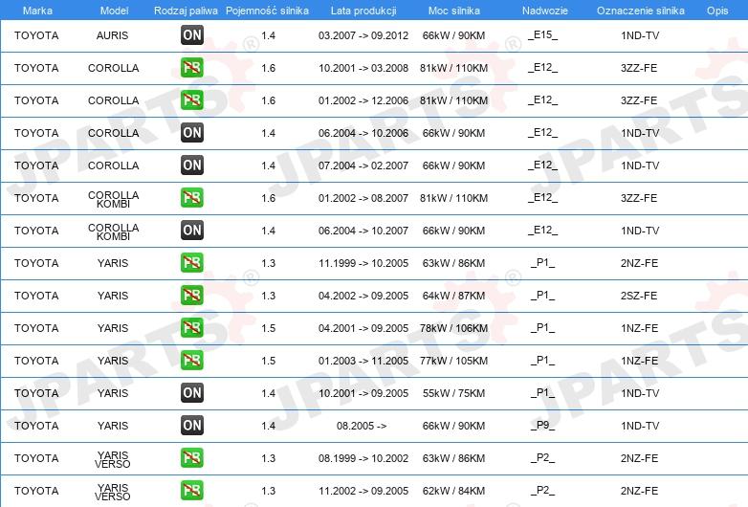This screenshot has height=507, width=748.
Task: Click the Moc silnika column header
Action: (454, 11)
